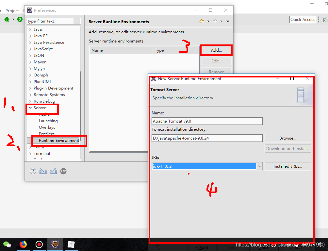
Task: Expand the JSON node
Action: [x=30, y=56]
